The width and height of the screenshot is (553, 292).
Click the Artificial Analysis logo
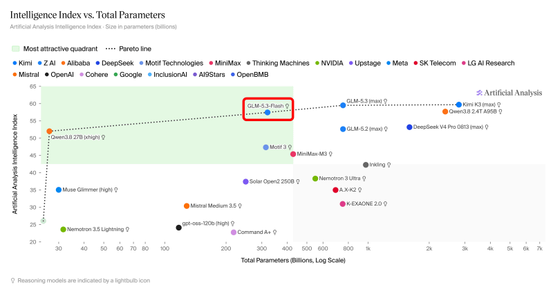pos(509,93)
